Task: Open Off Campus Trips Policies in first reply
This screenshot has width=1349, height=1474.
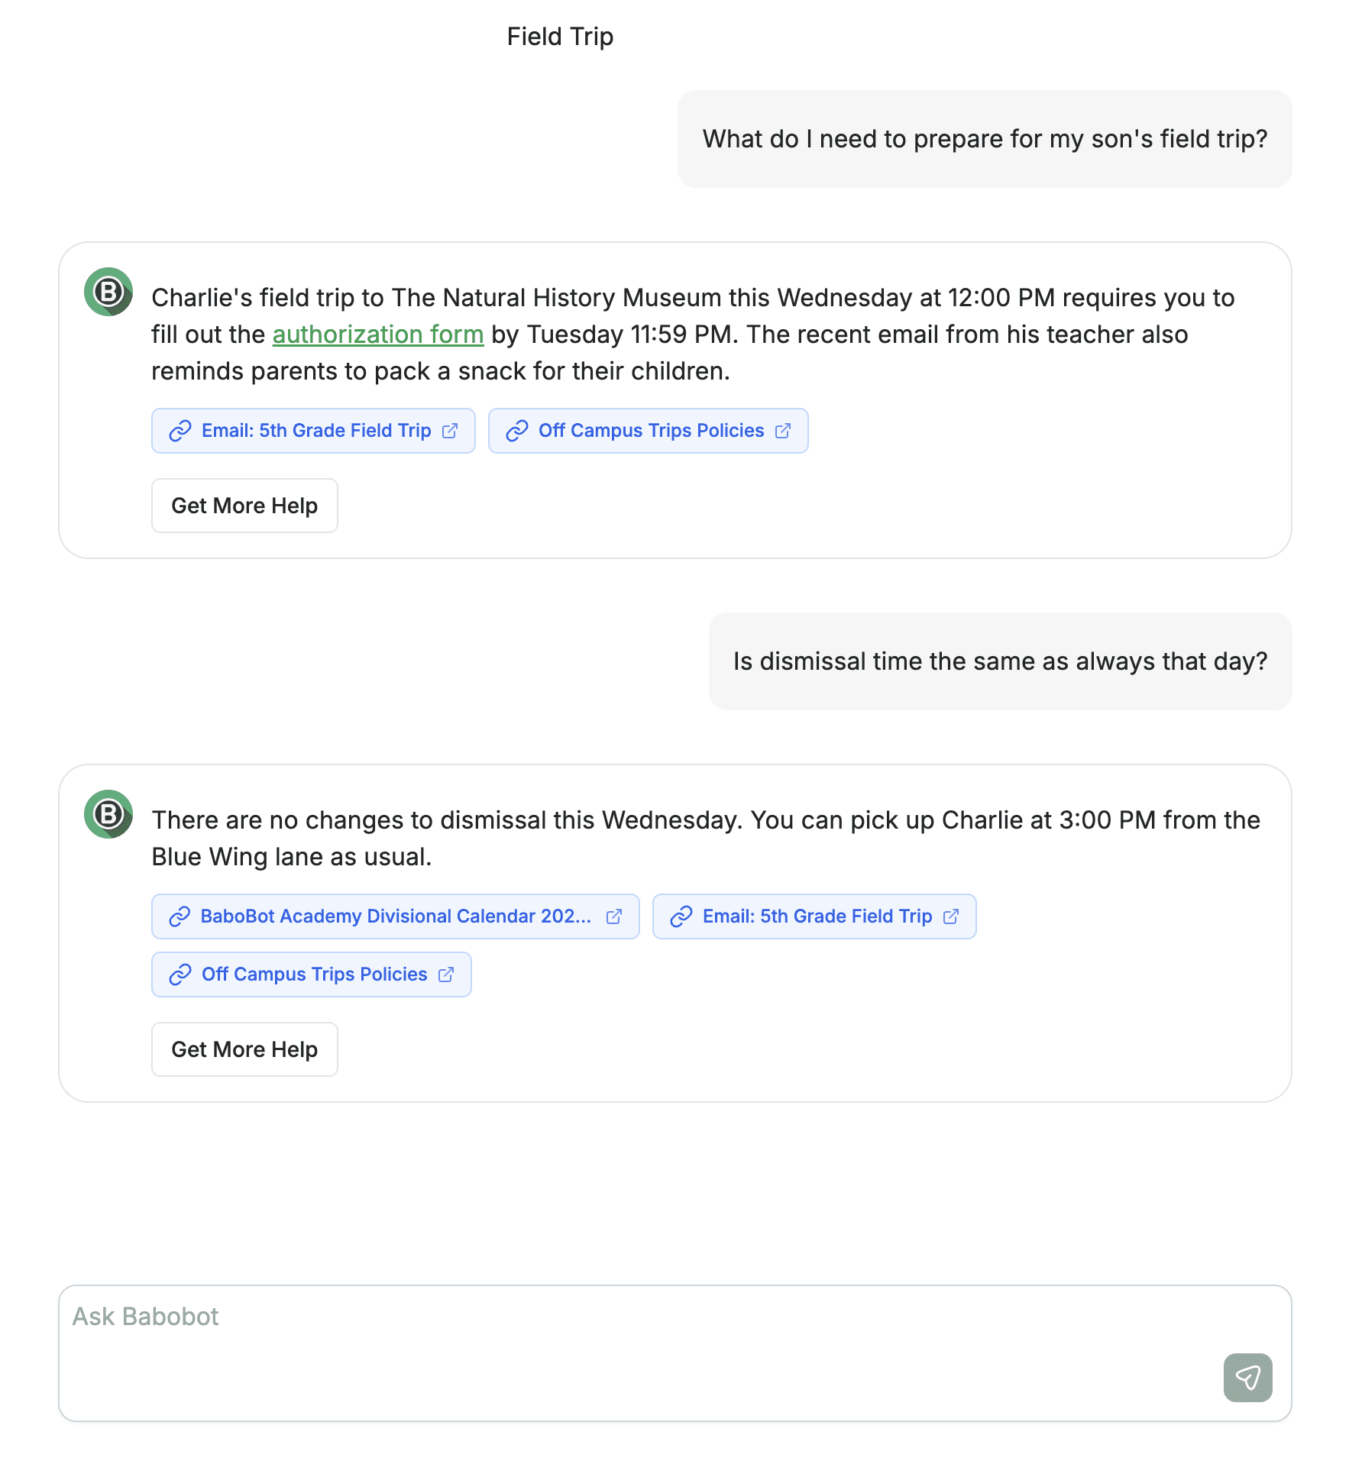Action: (651, 431)
